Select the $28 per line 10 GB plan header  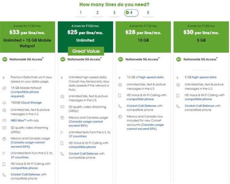click(143, 33)
